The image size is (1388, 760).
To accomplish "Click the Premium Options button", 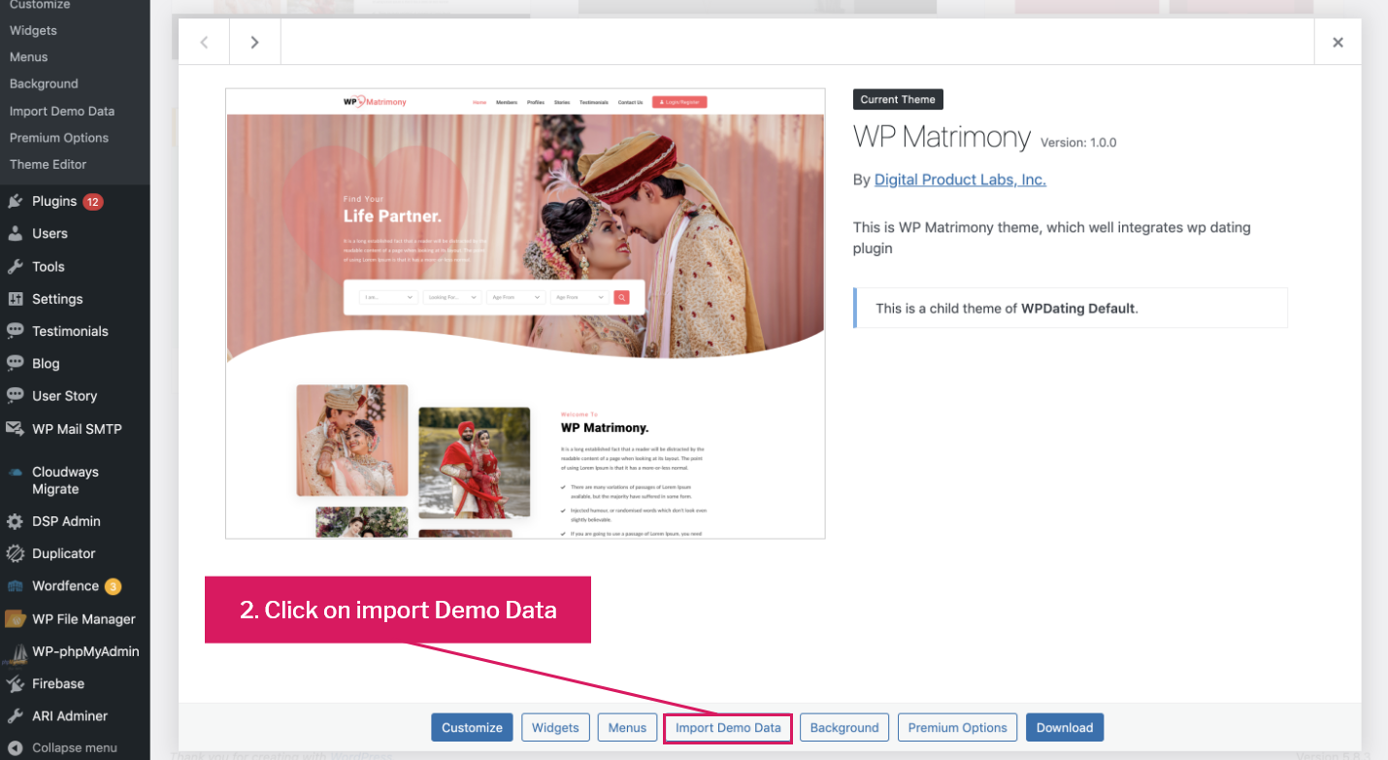I will [958, 728].
